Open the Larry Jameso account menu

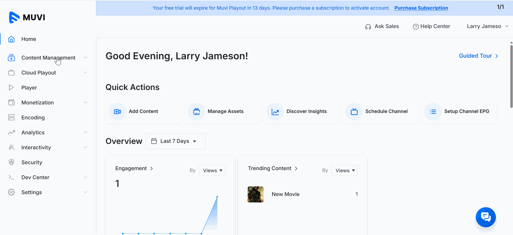pos(487,26)
